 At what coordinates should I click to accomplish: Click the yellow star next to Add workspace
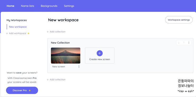(x=28, y=33)
